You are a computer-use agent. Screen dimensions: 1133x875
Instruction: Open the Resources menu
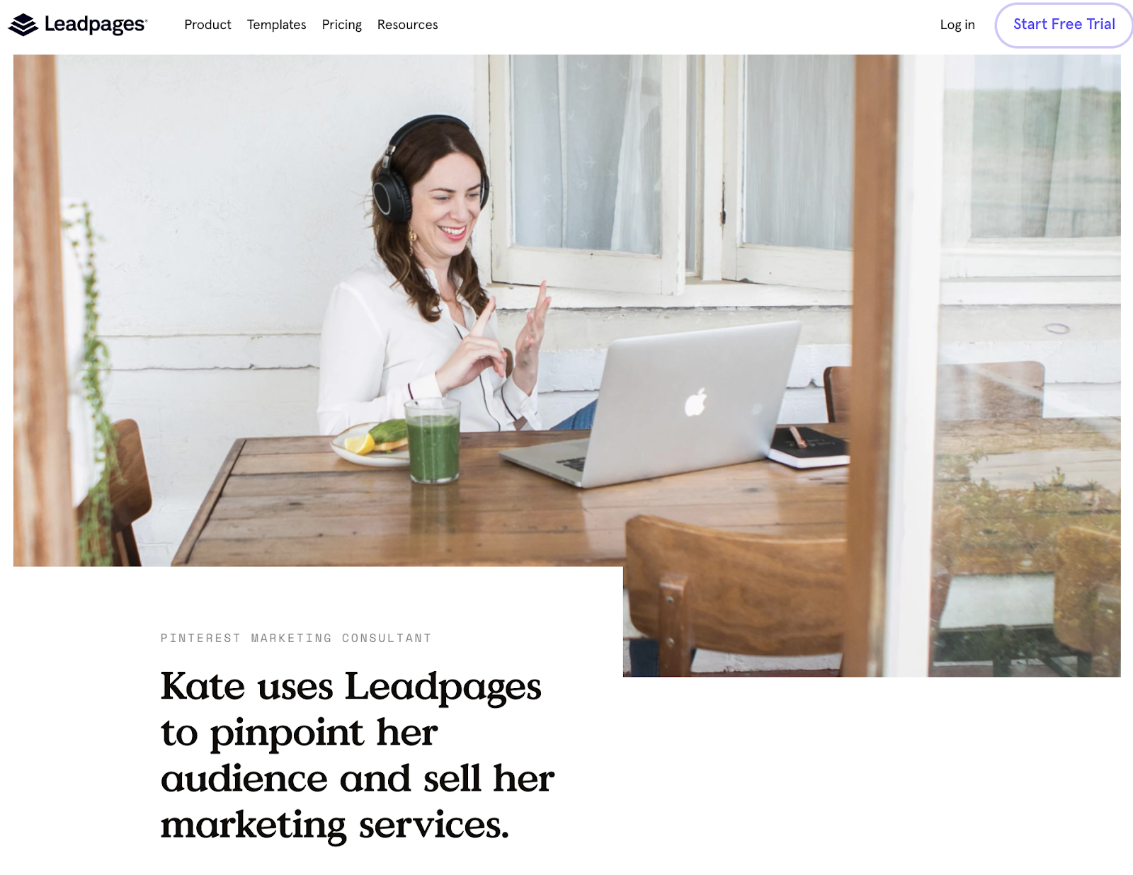pyautogui.click(x=407, y=25)
